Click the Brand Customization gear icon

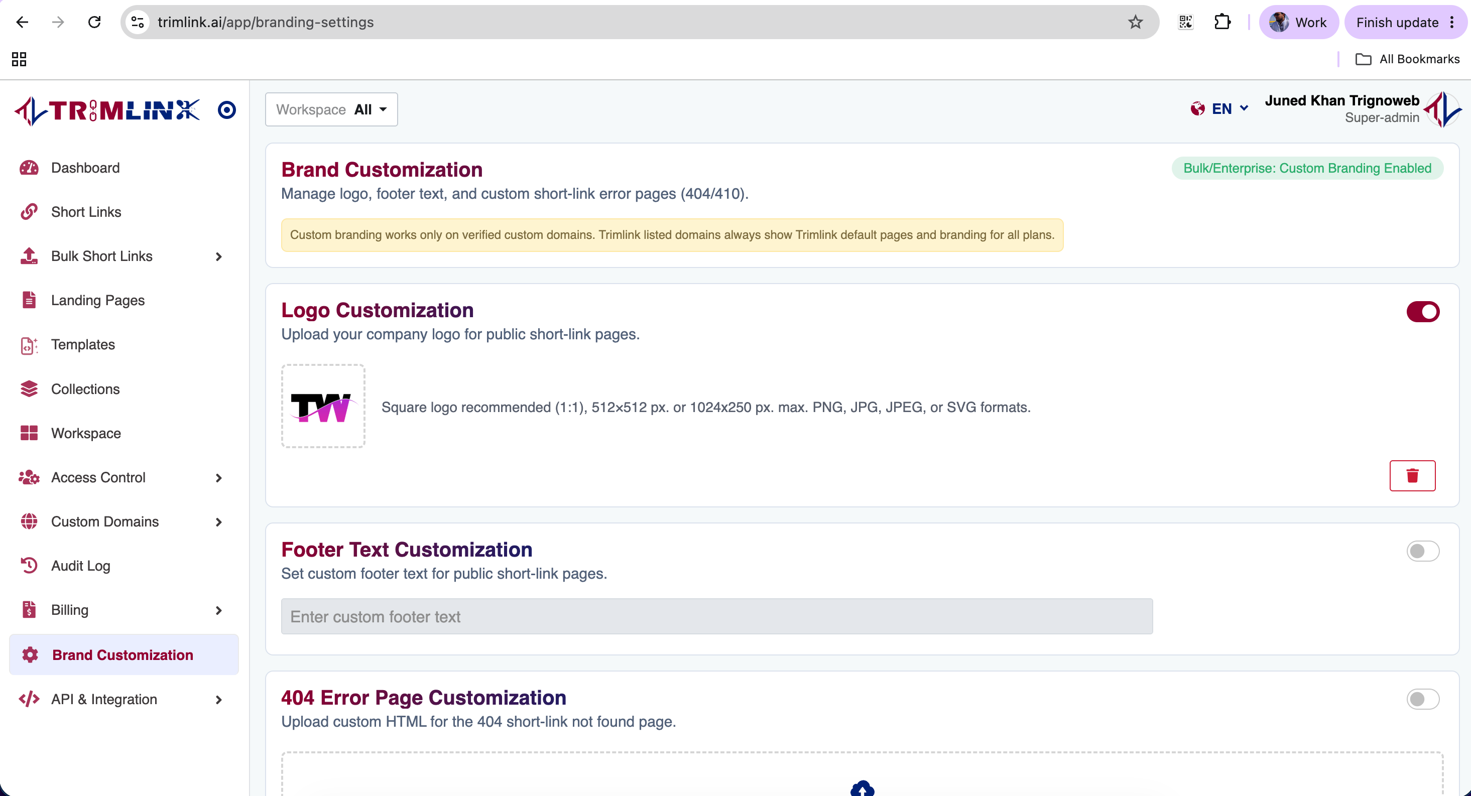30,654
